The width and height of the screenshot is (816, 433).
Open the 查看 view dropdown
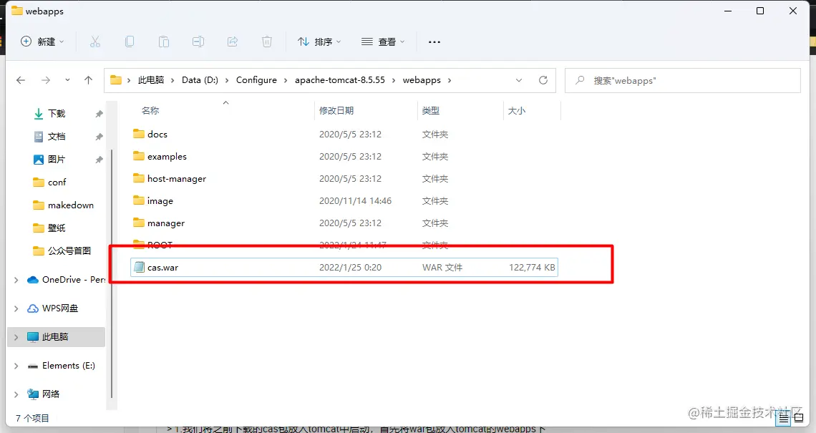[383, 42]
